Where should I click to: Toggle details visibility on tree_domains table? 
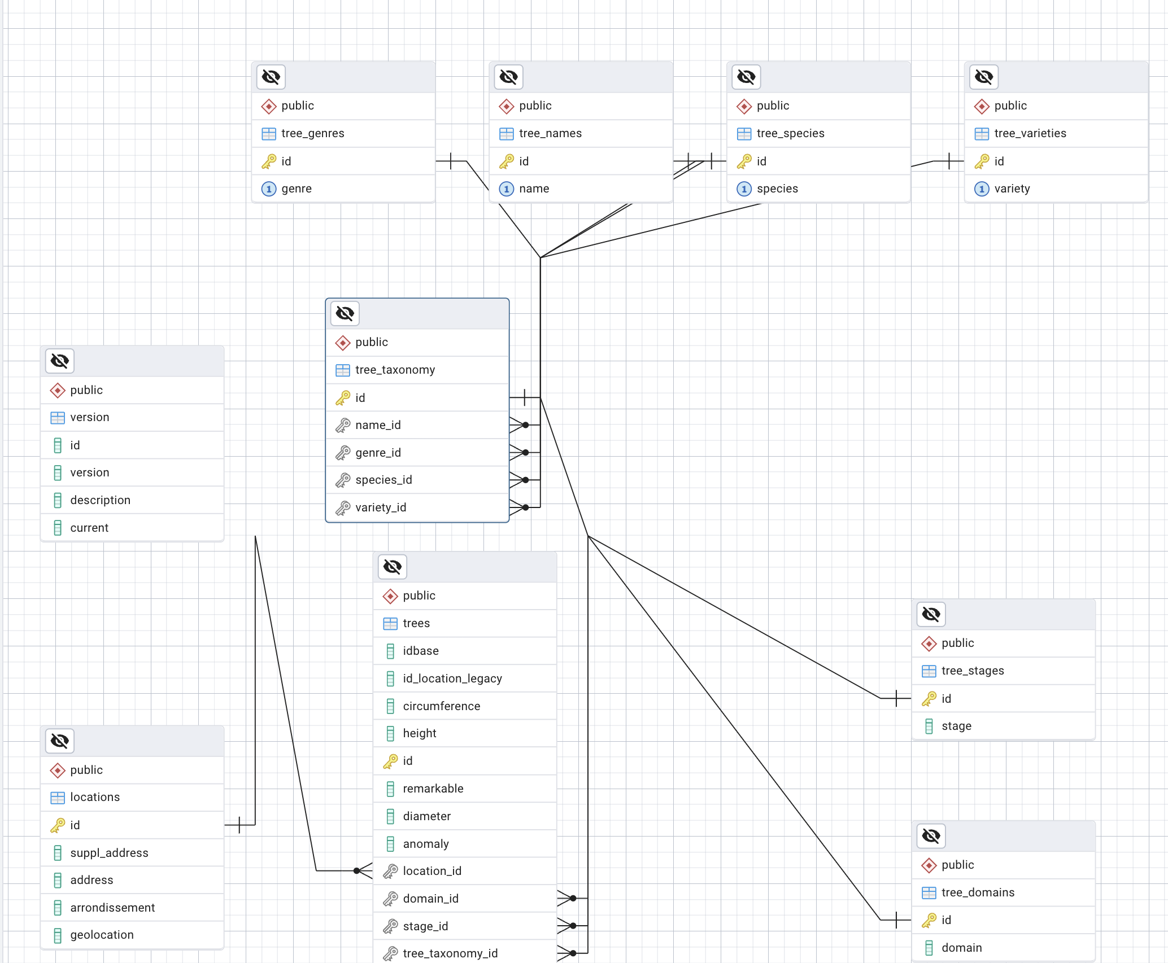(931, 835)
